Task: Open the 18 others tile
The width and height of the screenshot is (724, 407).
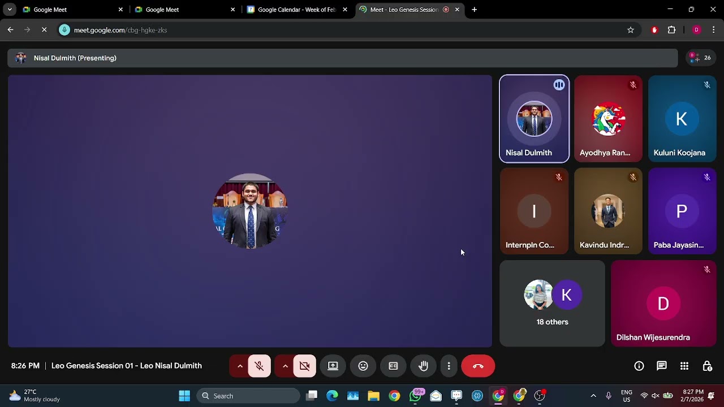Action: pyautogui.click(x=552, y=304)
